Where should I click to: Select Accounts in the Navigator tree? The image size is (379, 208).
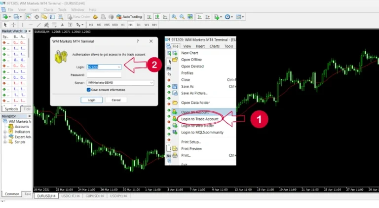coord(22,127)
